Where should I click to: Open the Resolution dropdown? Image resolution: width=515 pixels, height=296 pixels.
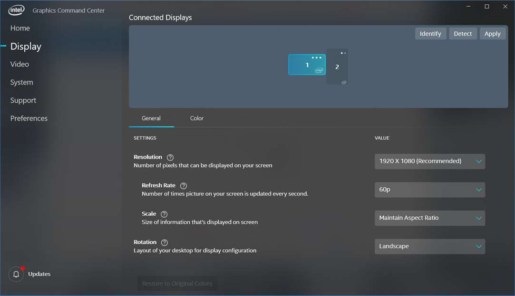(x=429, y=161)
